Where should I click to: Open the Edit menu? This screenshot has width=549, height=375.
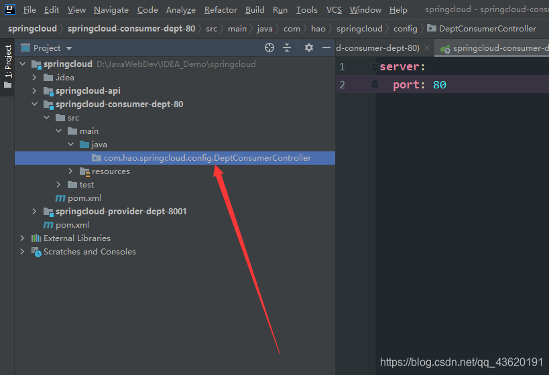coord(52,10)
